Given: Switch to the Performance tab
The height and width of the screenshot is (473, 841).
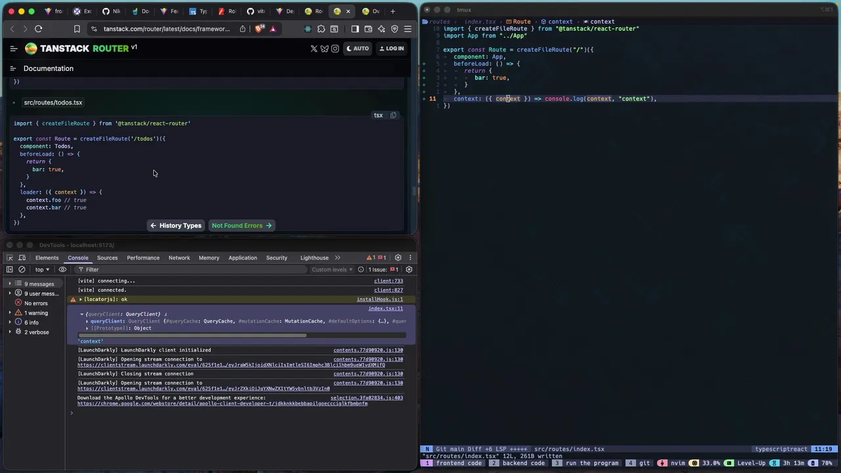Looking at the screenshot, I should pos(143,258).
